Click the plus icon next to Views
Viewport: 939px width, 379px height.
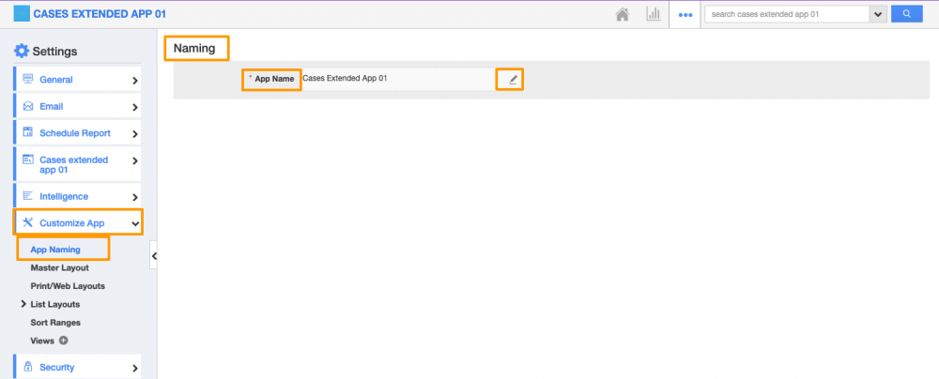click(64, 341)
